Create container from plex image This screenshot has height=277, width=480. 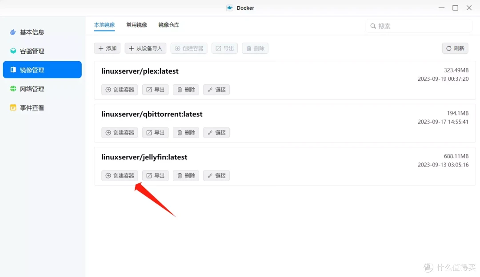tap(120, 90)
